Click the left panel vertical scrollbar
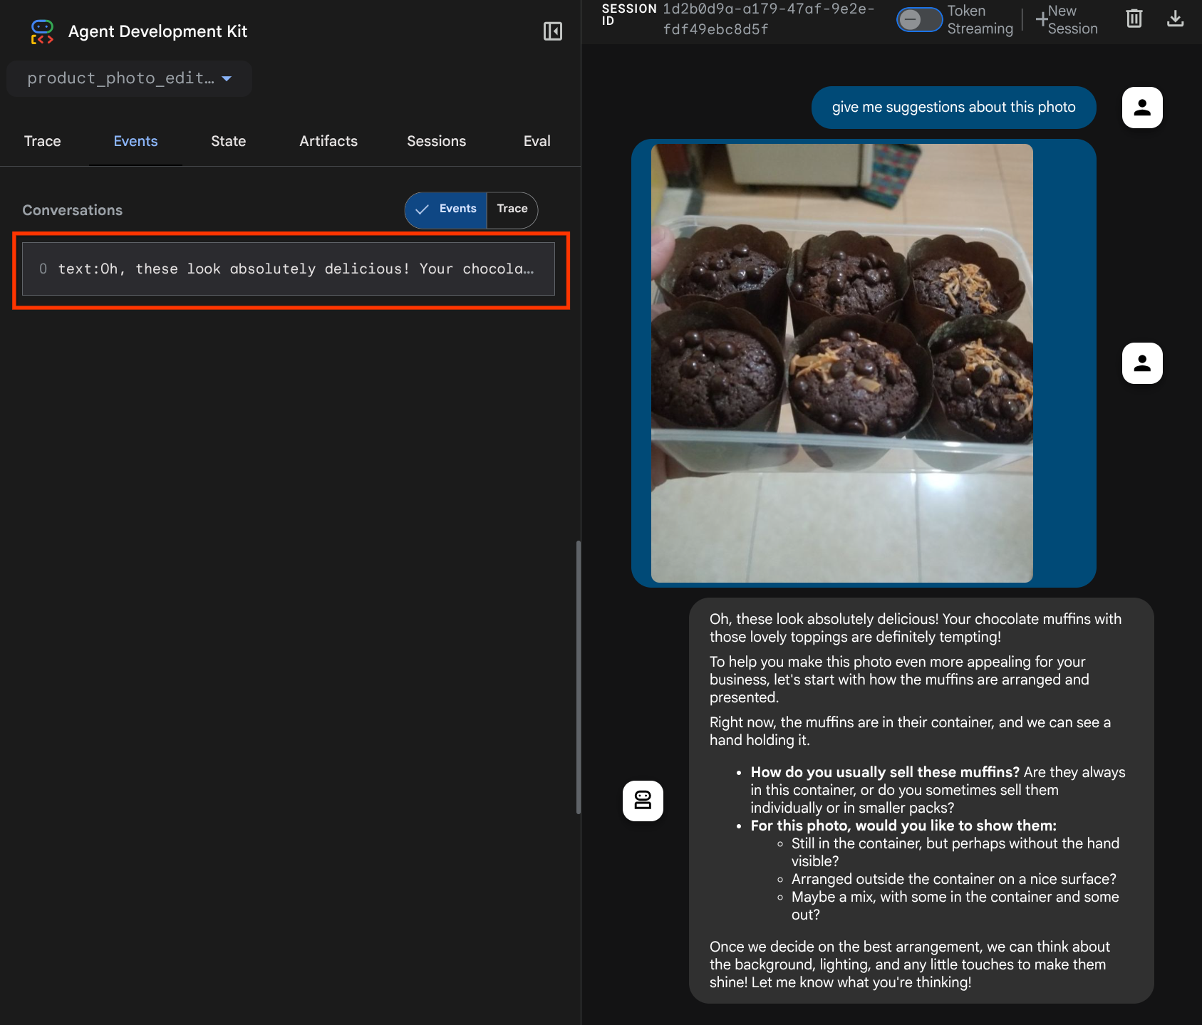 click(578, 677)
